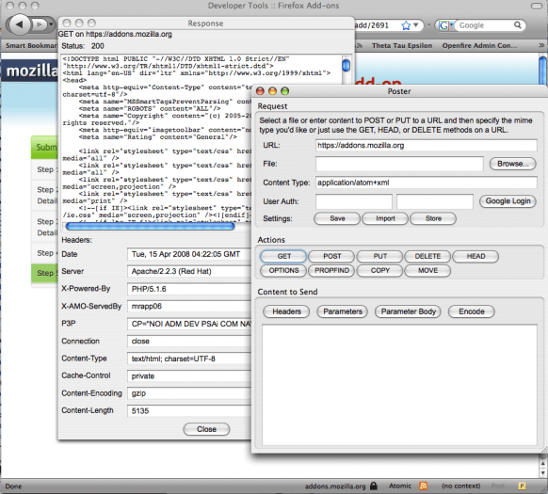
Task: Click the PROPFIND action button
Action: point(331,270)
